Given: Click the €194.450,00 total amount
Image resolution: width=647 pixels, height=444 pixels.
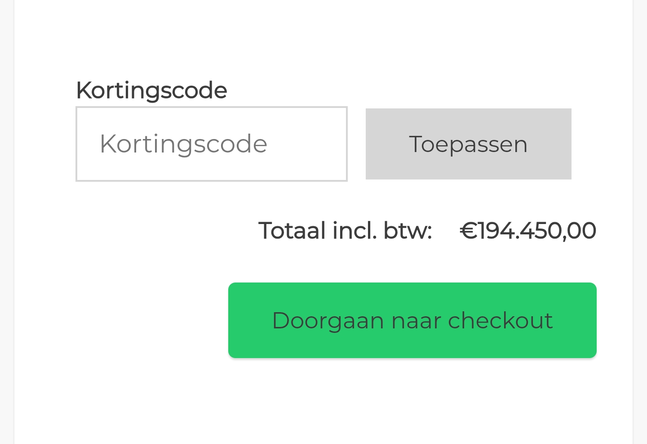Looking at the screenshot, I should click(x=528, y=231).
